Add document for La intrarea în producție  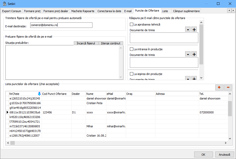[x=194, y=54]
